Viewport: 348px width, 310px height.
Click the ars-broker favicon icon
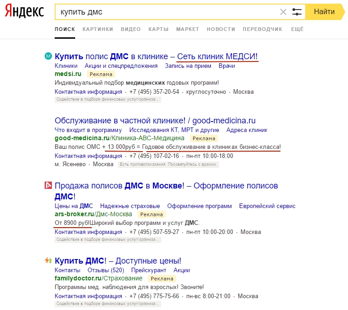48,185
